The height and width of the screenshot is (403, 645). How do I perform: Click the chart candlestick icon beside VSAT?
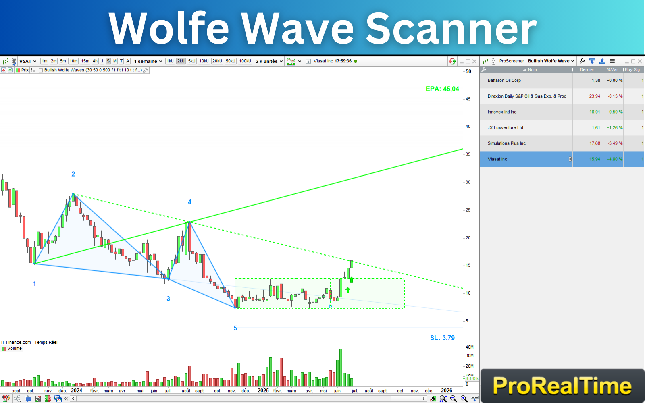(x=5, y=61)
